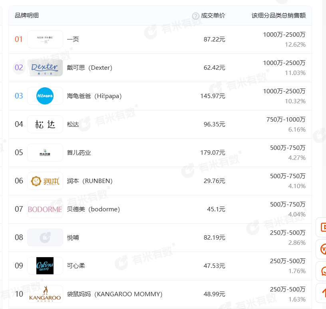
Task: Click the BODORME brand logo
Action: [x=45, y=209]
